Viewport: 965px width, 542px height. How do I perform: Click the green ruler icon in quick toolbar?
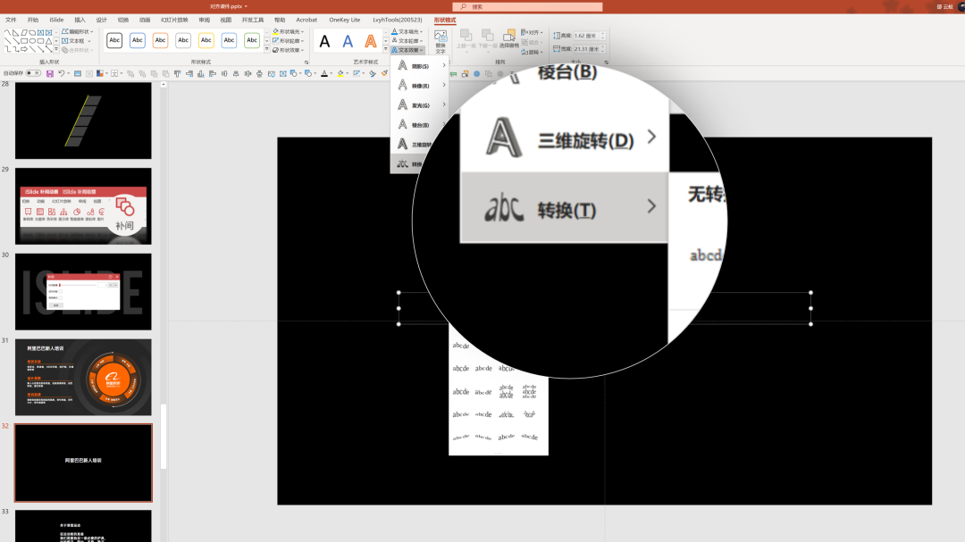click(x=453, y=74)
